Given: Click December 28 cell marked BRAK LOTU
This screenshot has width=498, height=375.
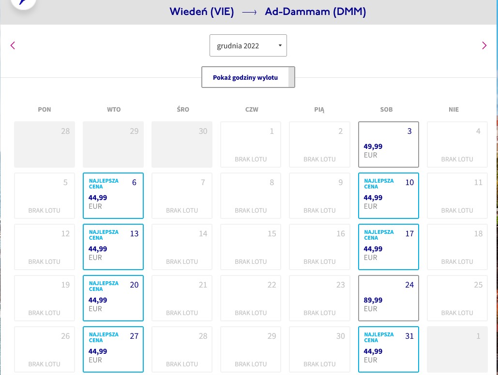Looking at the screenshot, I should pos(182,349).
